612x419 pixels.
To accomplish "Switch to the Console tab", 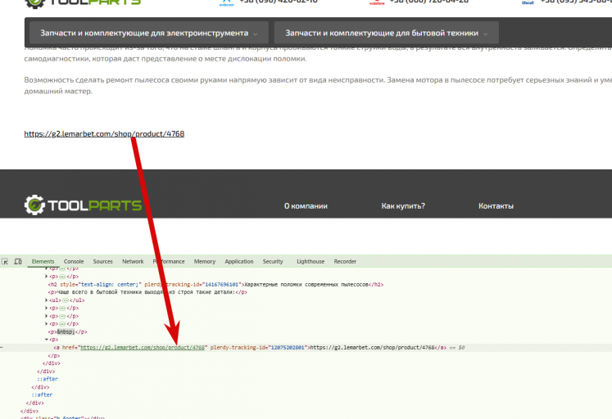I will point(74,262).
